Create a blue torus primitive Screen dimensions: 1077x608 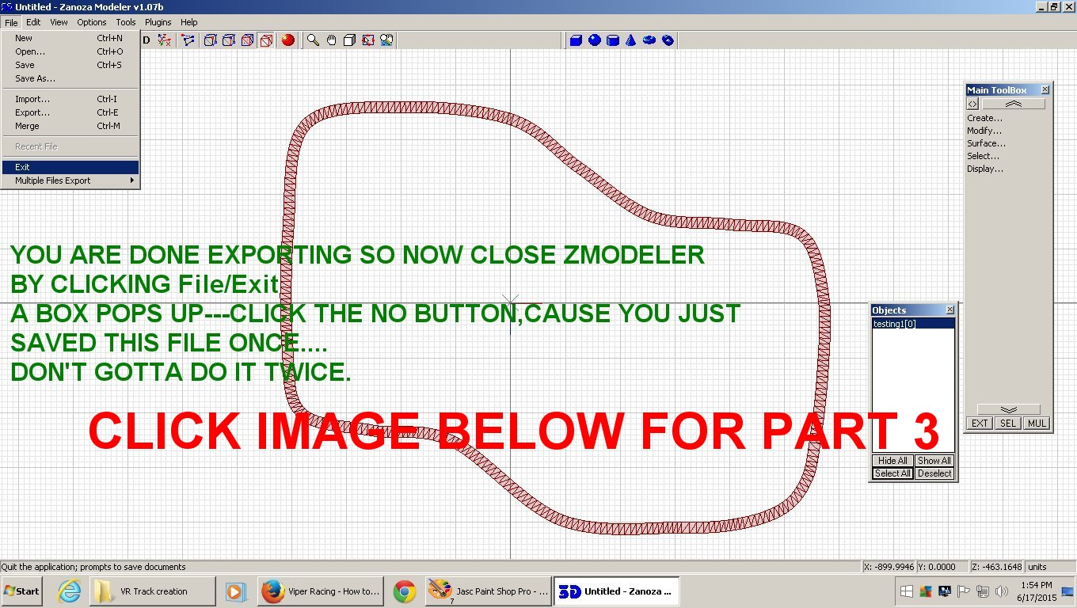pyautogui.click(x=649, y=40)
